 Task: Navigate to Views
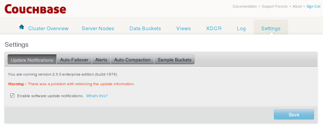coord(184,29)
